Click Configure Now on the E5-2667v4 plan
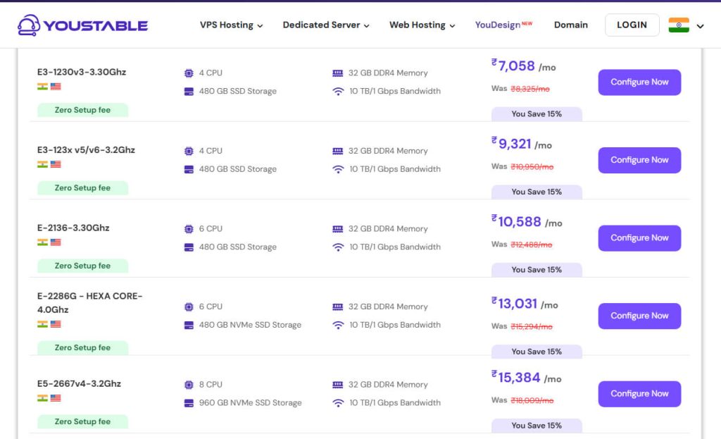 click(x=639, y=394)
